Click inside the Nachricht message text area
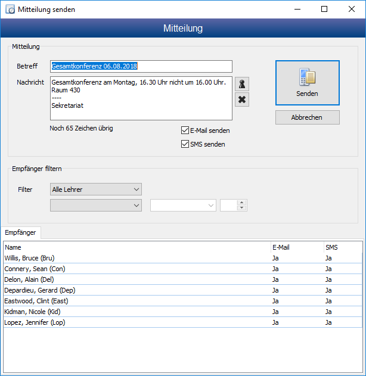The width and height of the screenshot is (366, 376). tap(141, 98)
